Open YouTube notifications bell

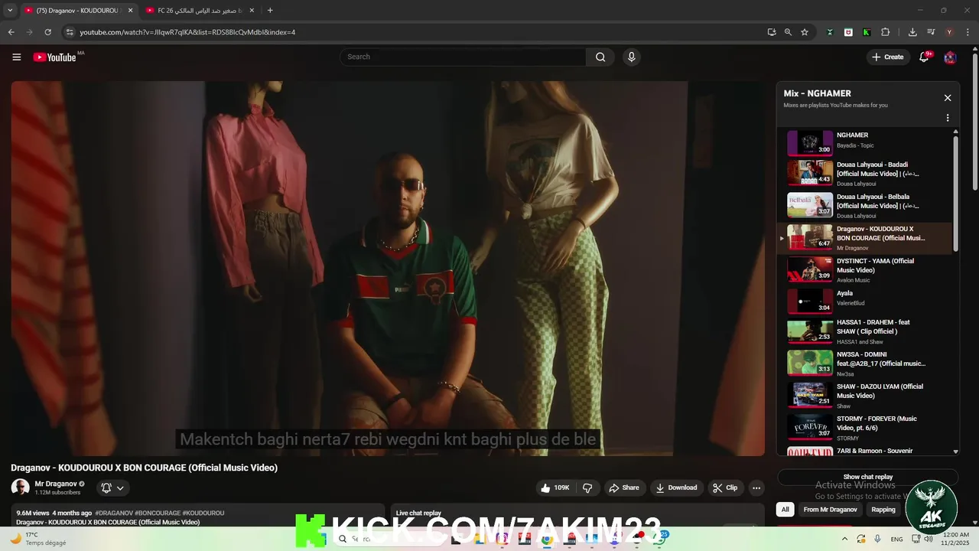(x=924, y=57)
